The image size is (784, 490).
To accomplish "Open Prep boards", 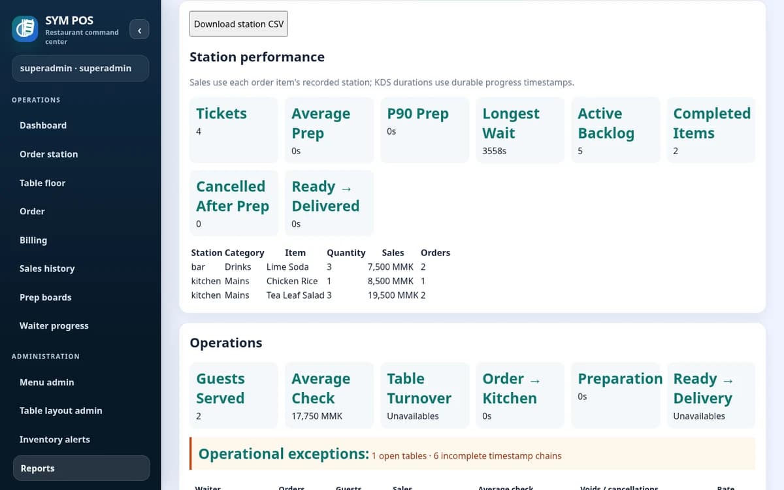I will [81, 297].
